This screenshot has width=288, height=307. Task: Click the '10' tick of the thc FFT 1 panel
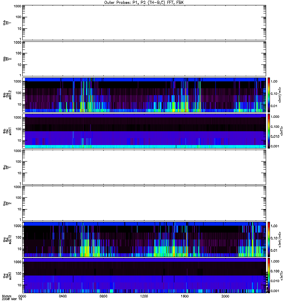coord(20,173)
